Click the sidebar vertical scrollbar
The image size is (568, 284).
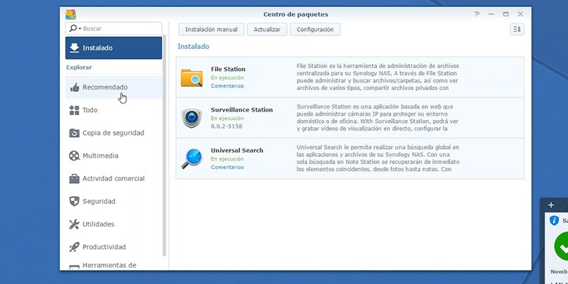tap(165, 146)
